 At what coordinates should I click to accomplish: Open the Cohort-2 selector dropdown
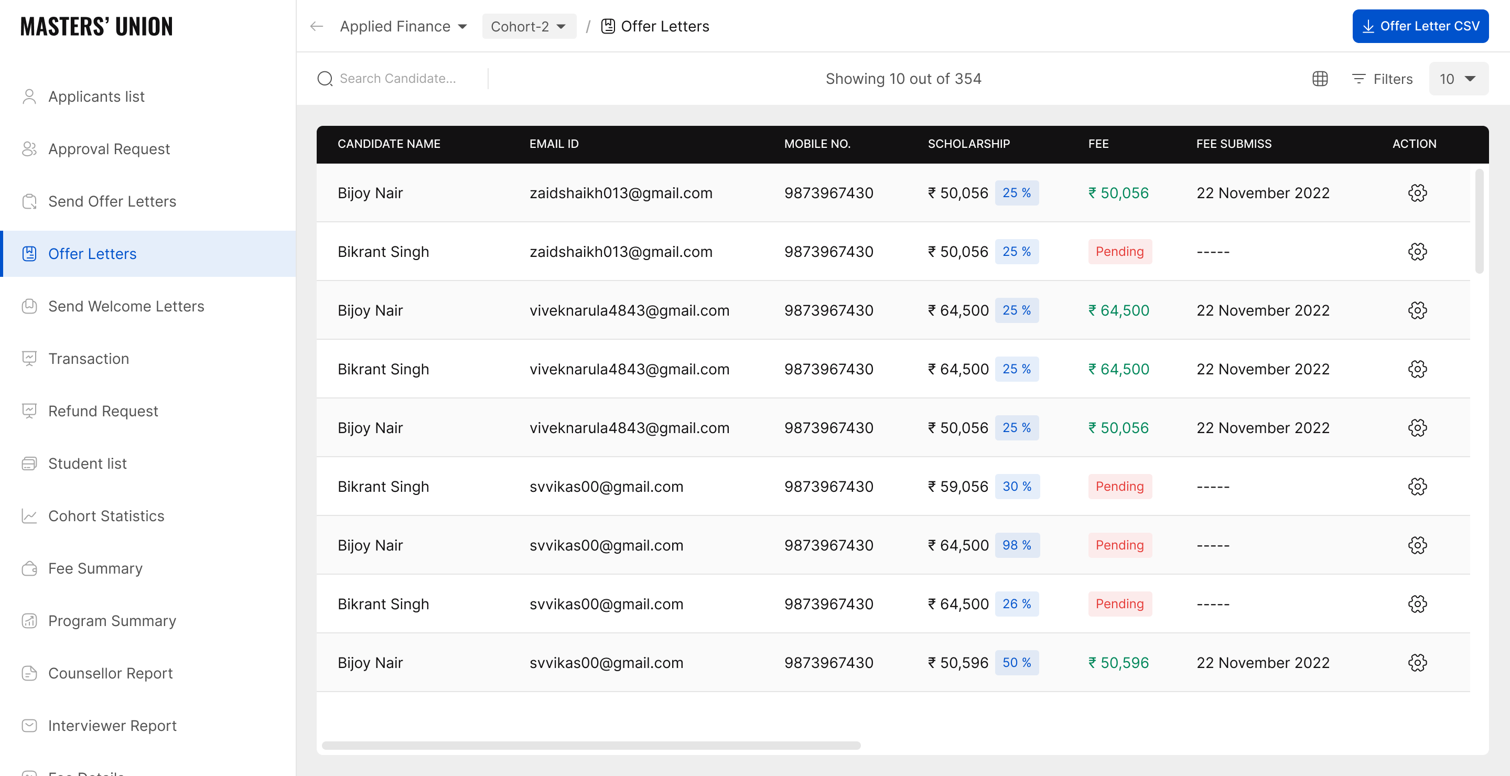pyautogui.click(x=528, y=26)
